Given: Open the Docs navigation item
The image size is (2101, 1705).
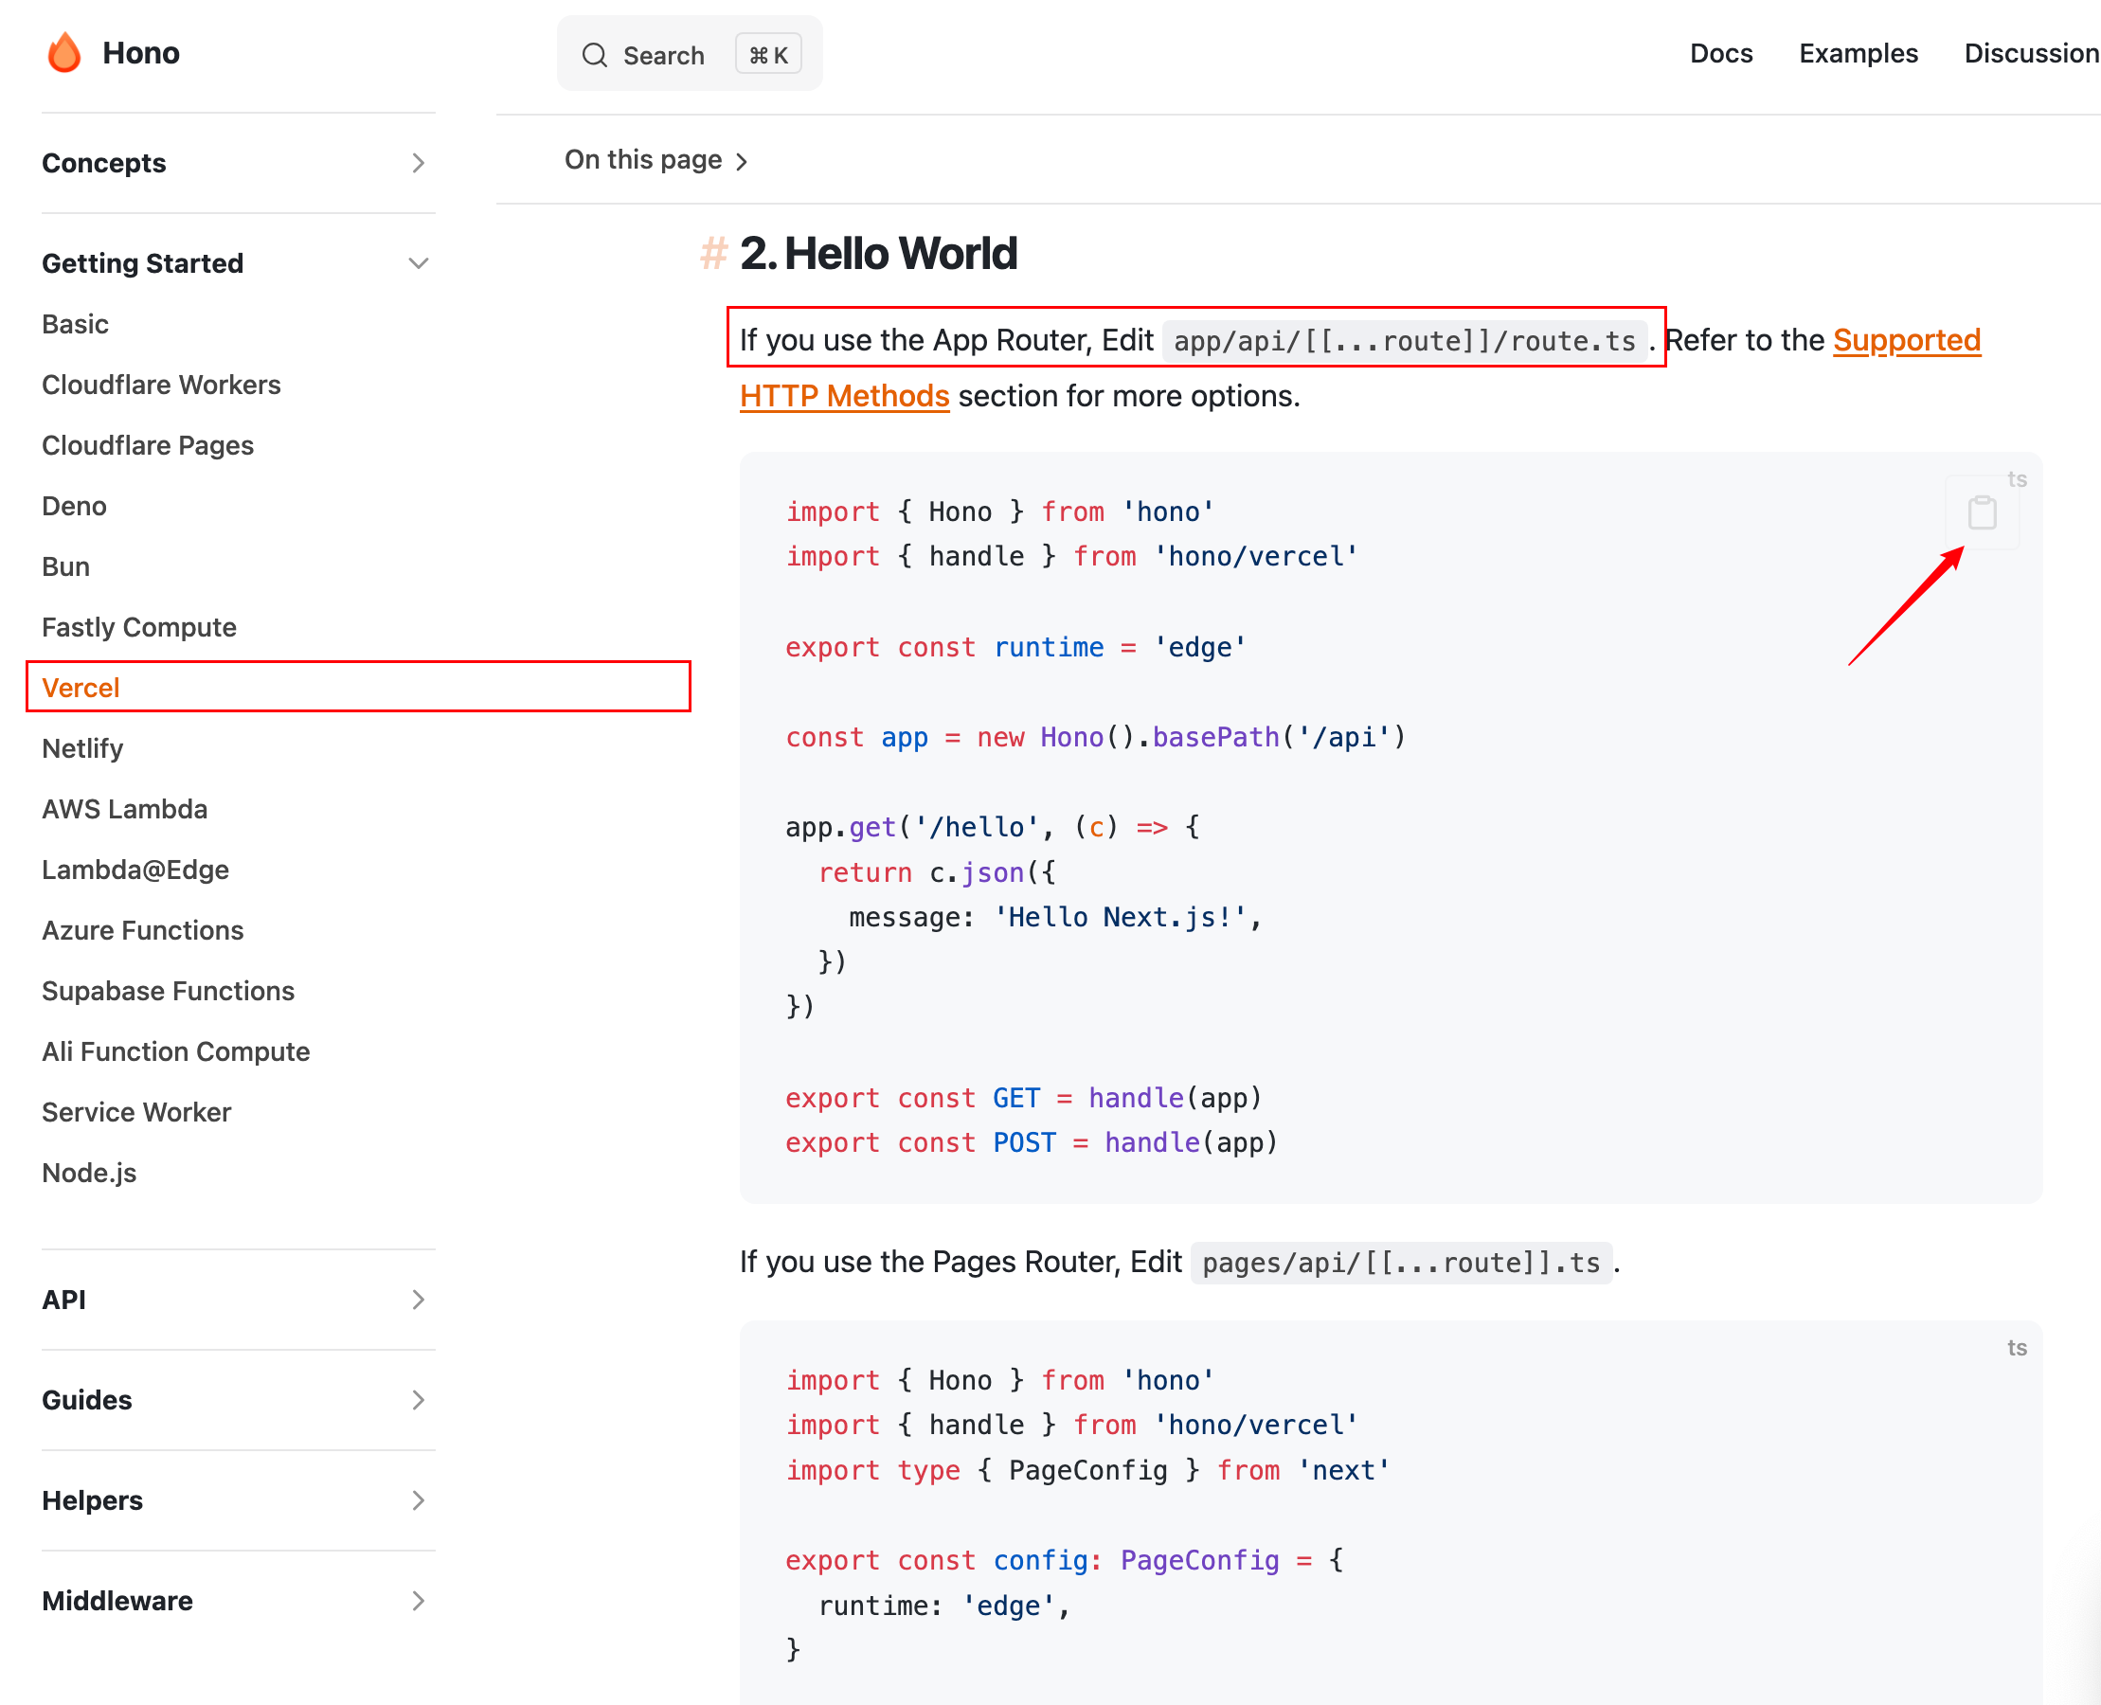Looking at the screenshot, I should tap(1720, 53).
